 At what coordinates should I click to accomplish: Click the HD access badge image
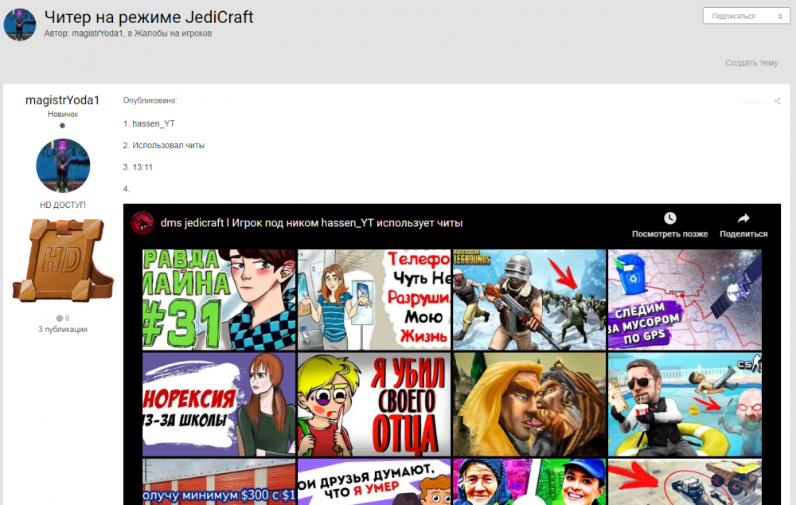click(x=63, y=261)
